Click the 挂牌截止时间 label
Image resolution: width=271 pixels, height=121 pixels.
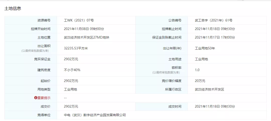point(172,29)
